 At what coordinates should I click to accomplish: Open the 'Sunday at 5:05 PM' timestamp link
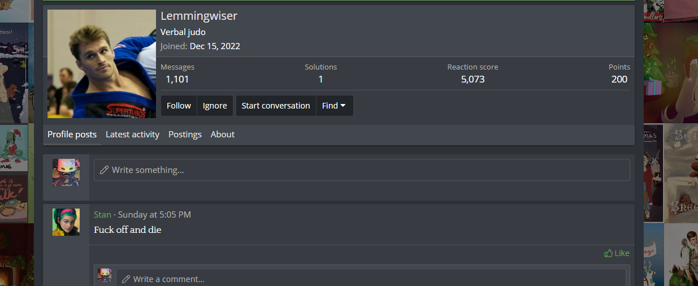tap(154, 214)
